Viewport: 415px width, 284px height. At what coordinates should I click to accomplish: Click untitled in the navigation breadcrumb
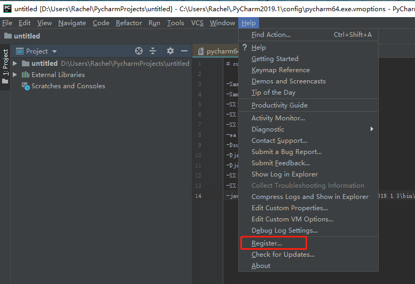(27, 36)
